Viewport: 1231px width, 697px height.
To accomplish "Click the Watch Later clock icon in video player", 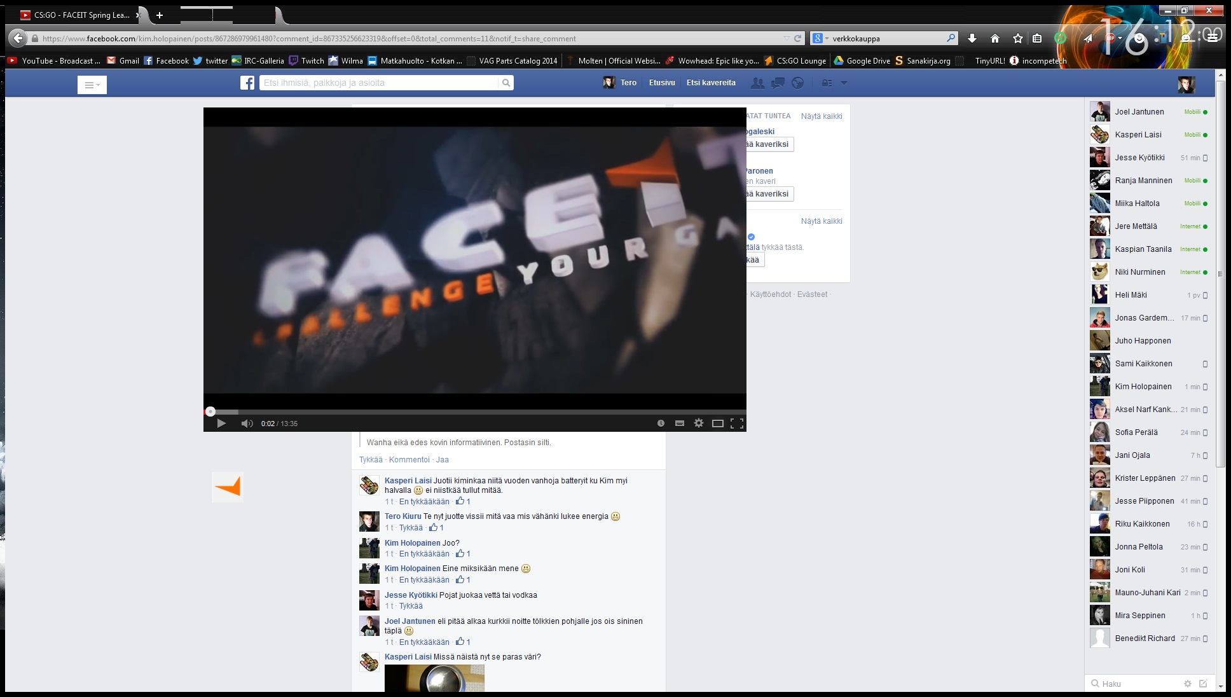I will click(661, 424).
